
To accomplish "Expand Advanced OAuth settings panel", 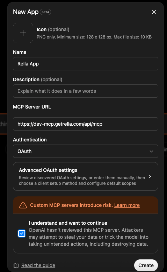I will (86, 176).
